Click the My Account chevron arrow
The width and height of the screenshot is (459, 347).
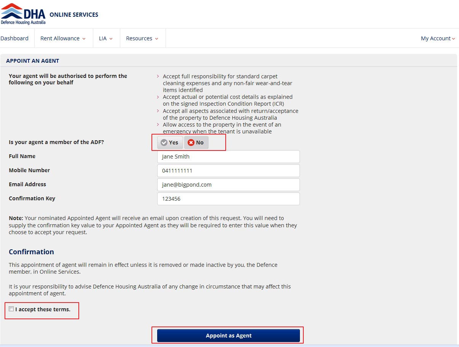[x=453, y=39]
